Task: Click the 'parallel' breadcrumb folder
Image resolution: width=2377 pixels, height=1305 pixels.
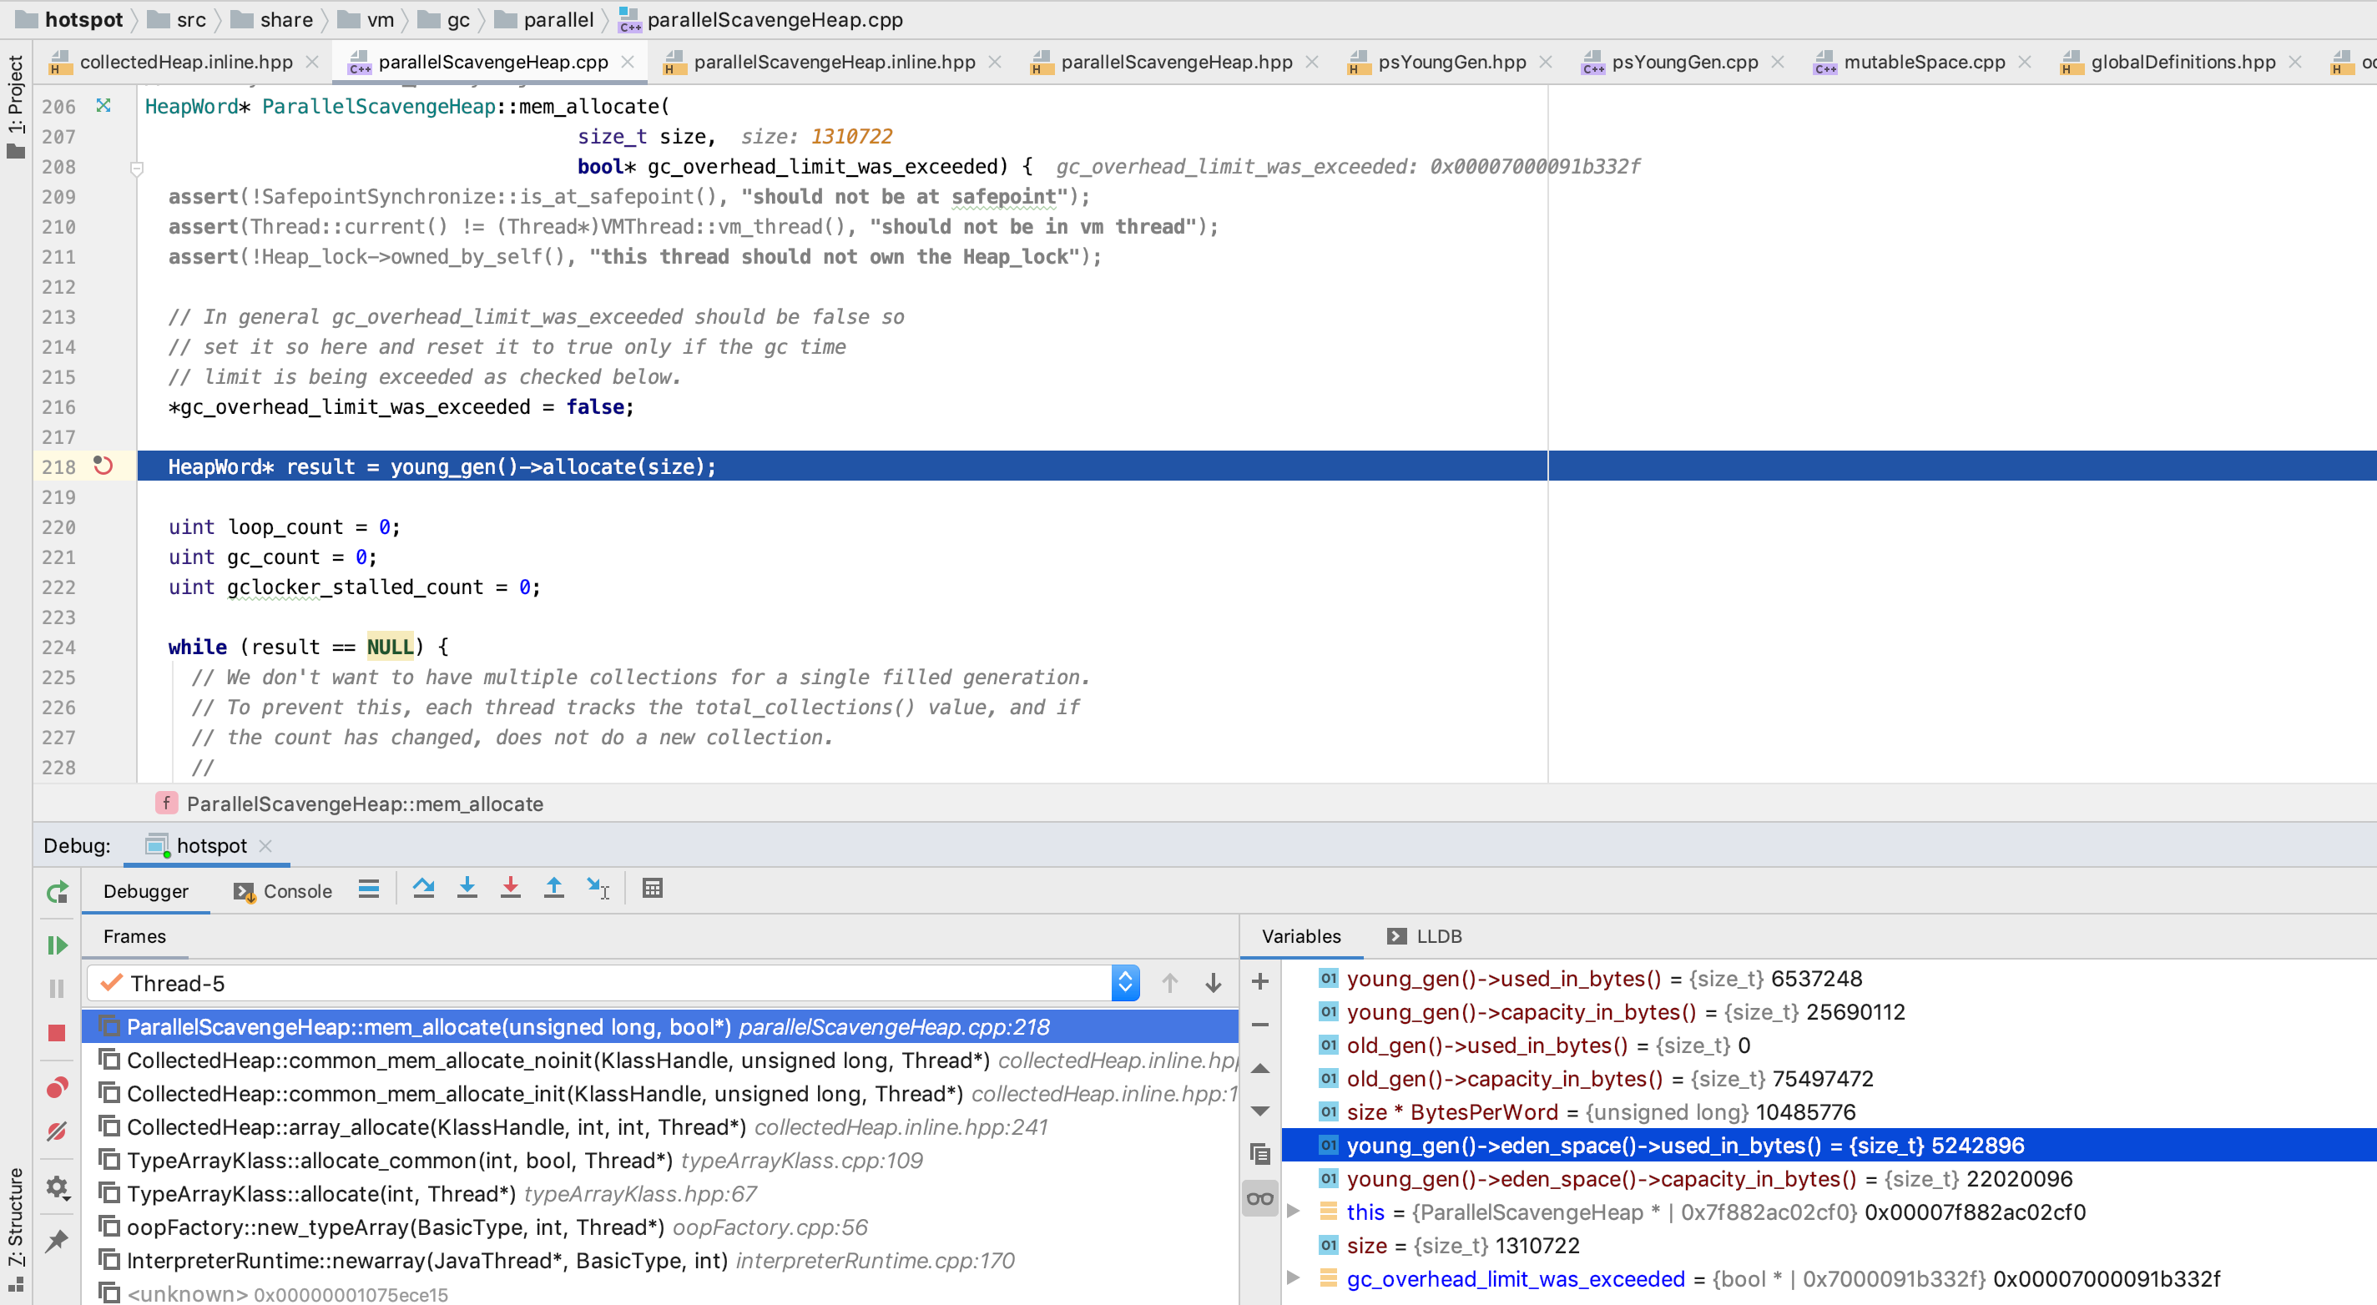Action: pyautogui.click(x=558, y=19)
